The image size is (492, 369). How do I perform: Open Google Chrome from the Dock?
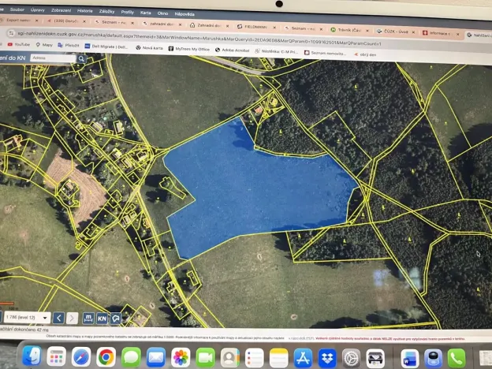[x=106, y=357]
